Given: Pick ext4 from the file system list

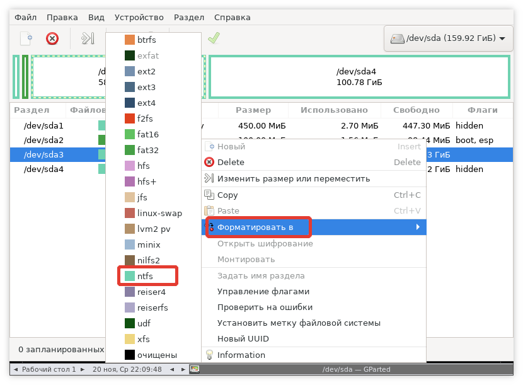Looking at the screenshot, I should click(146, 103).
